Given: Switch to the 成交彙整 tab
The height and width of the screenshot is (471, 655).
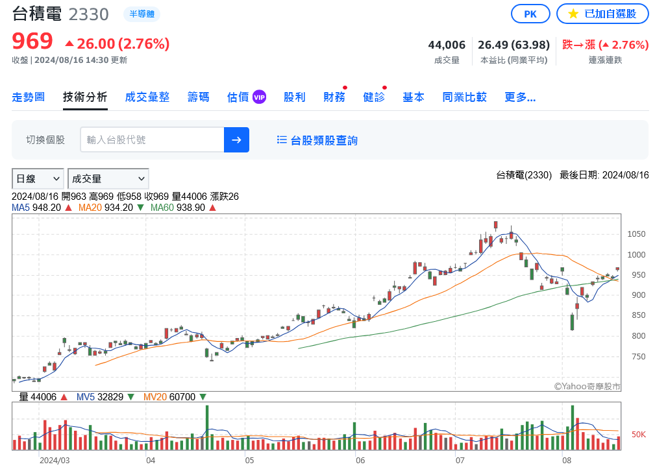Looking at the screenshot, I should point(147,97).
